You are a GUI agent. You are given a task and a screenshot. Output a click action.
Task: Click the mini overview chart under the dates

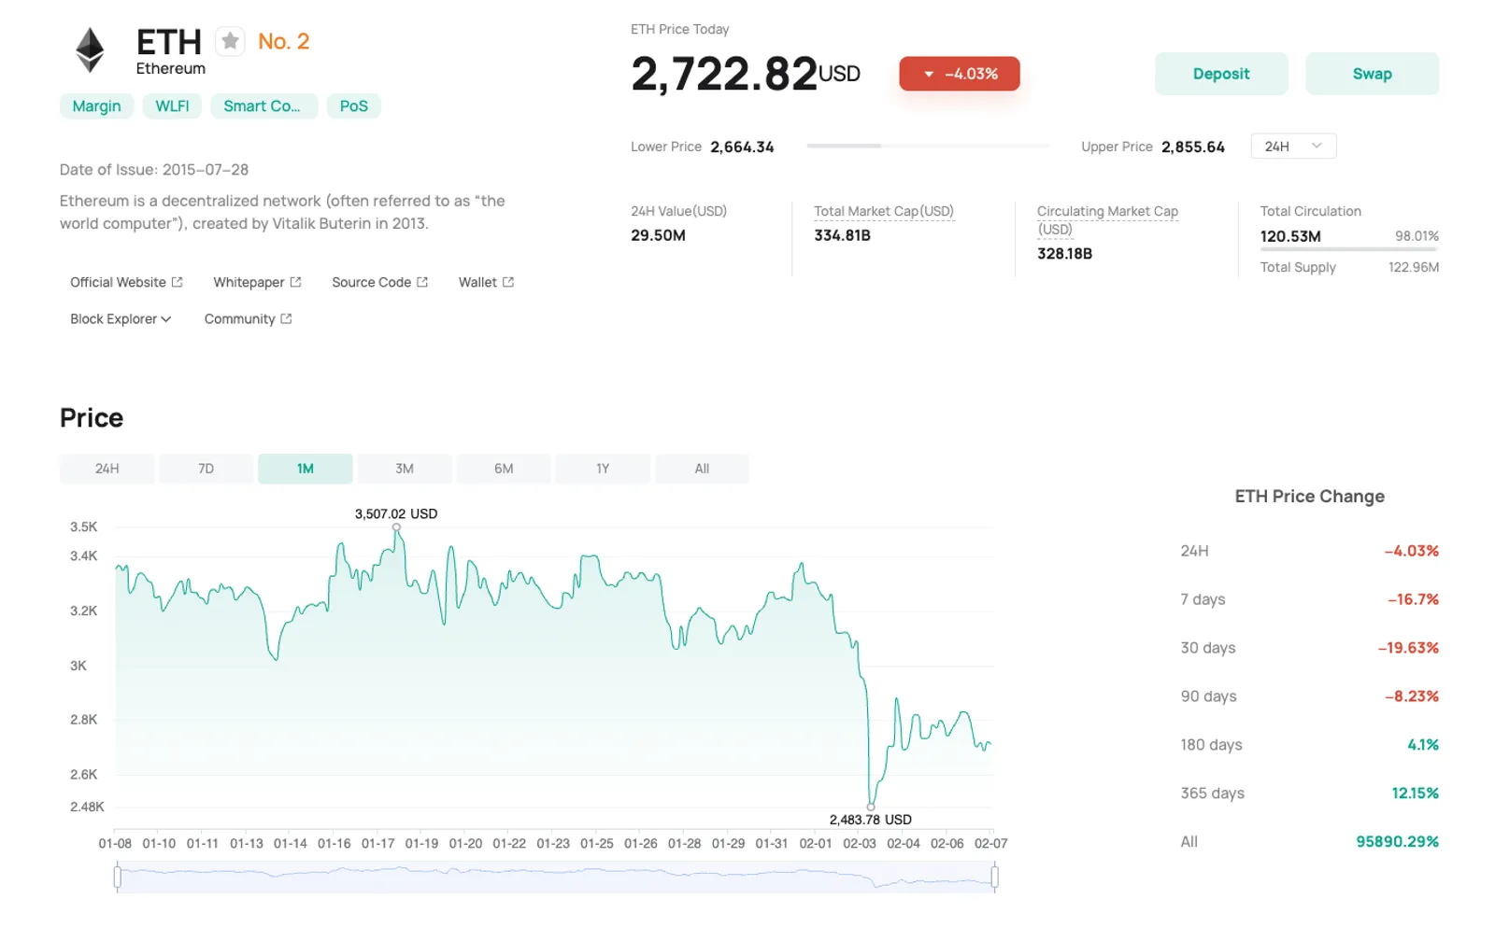point(556,878)
